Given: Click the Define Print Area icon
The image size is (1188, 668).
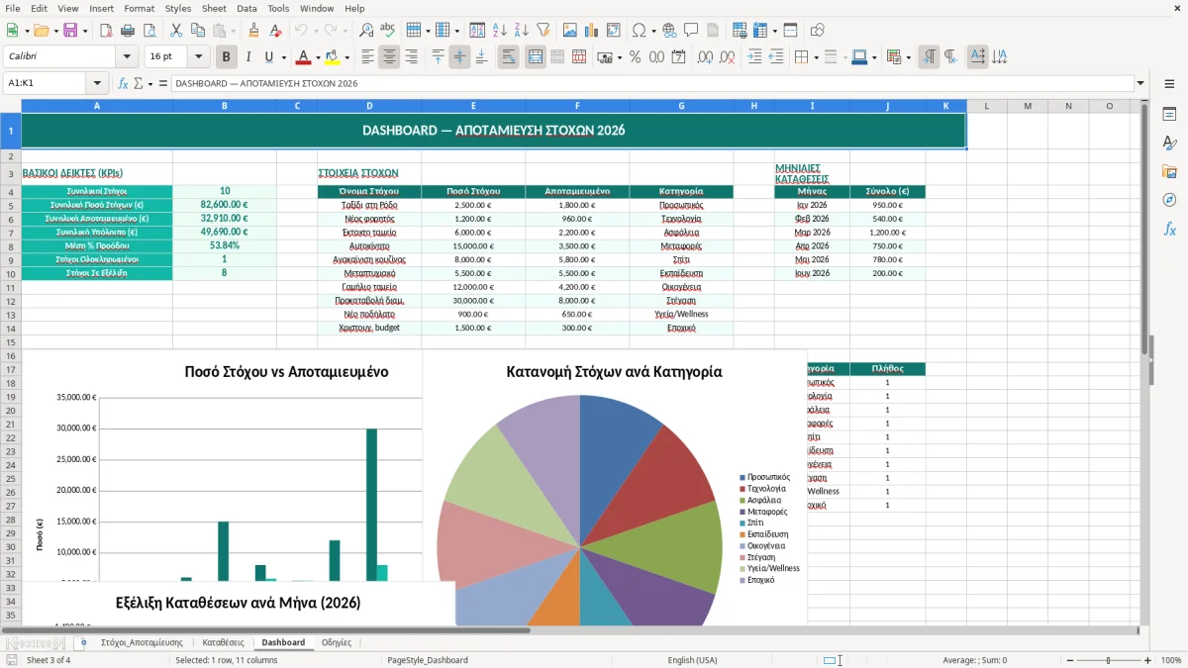Looking at the screenshot, I should [x=738, y=31].
